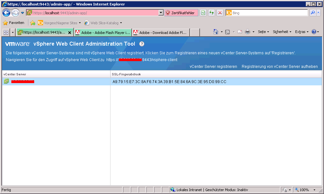Click the Home icon in command bar

click(x=216, y=32)
